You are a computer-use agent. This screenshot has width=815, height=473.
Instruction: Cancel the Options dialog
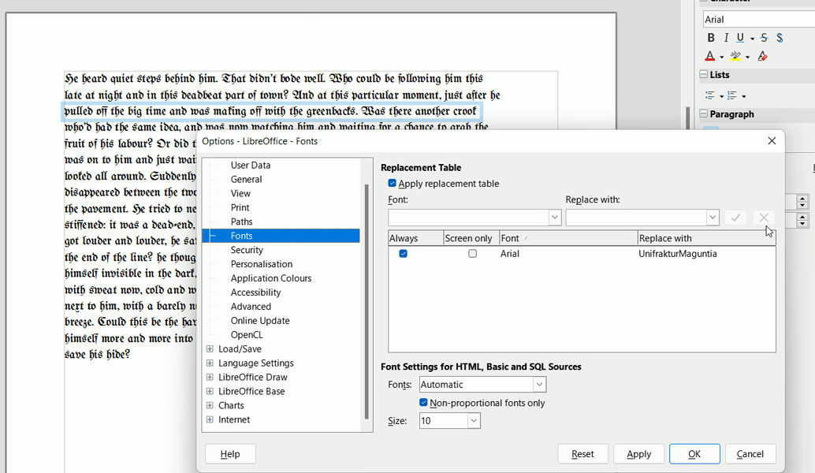point(750,454)
